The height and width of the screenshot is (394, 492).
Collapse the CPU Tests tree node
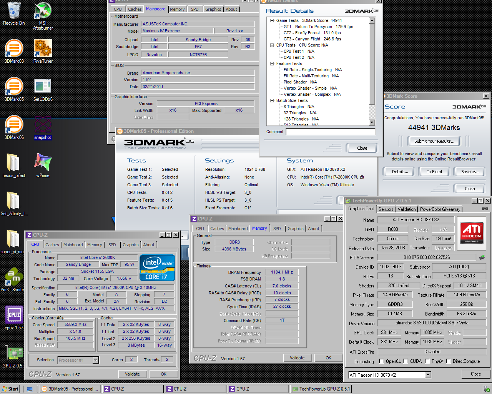(x=272, y=45)
